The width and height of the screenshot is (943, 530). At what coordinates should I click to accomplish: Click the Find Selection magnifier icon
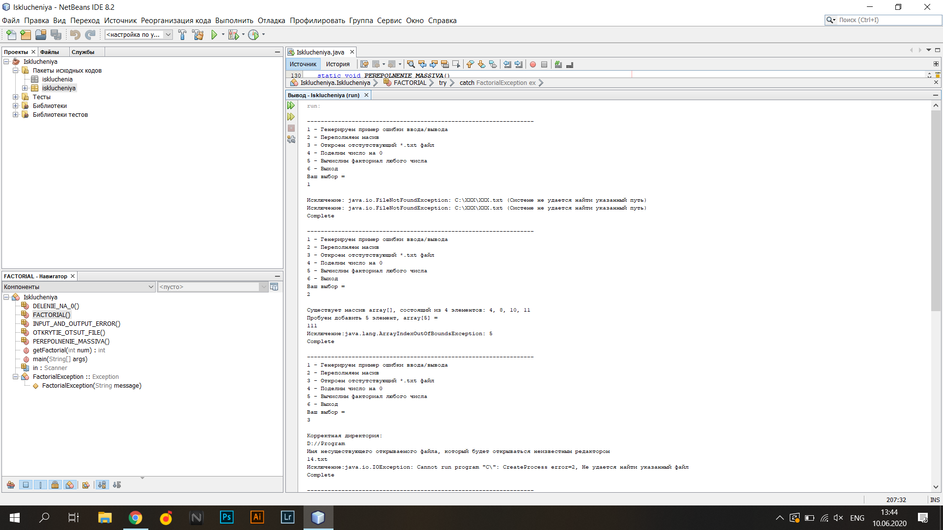[411, 64]
